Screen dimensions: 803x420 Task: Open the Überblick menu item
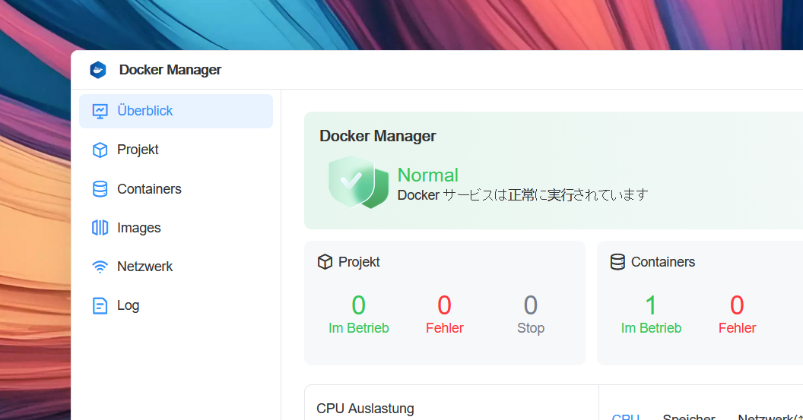click(x=176, y=111)
